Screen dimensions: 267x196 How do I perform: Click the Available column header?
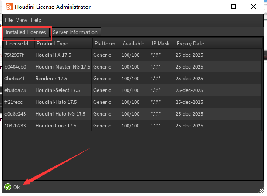[x=133, y=44]
